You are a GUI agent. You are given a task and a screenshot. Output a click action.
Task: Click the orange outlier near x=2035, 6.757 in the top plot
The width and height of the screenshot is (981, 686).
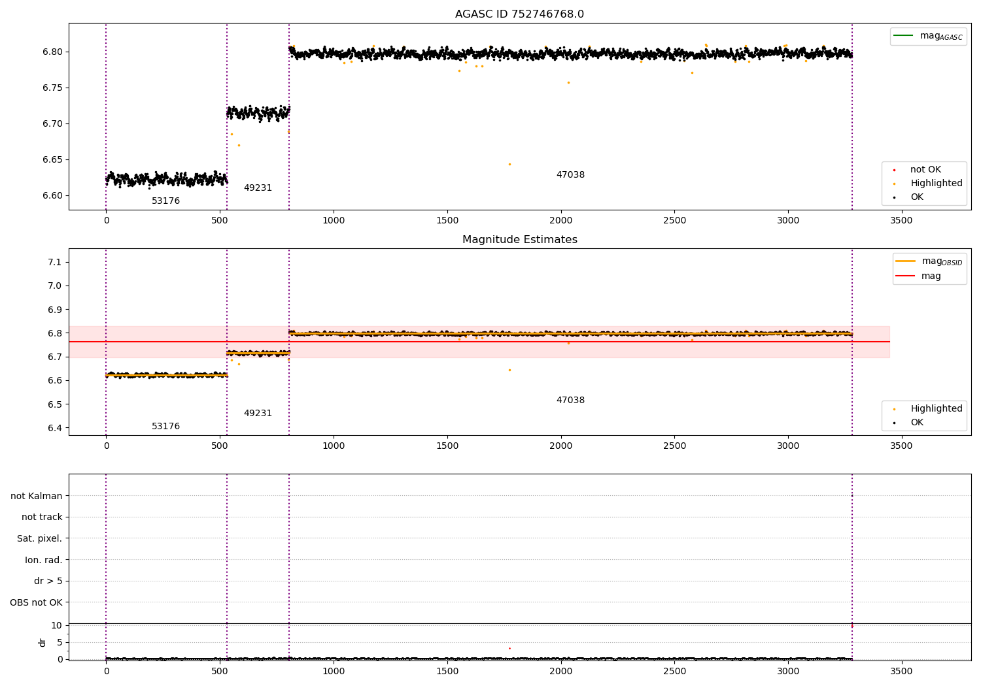(x=568, y=82)
